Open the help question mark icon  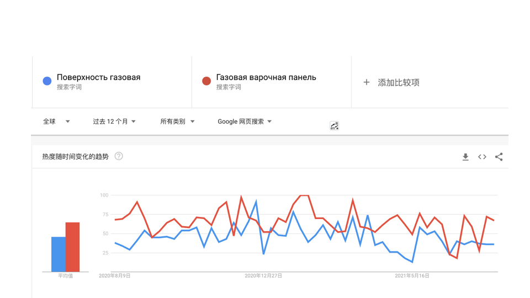[119, 156]
